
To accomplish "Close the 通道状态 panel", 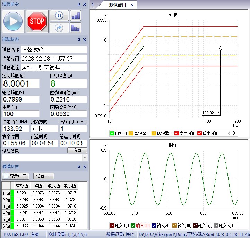I will [x=85, y=167].
